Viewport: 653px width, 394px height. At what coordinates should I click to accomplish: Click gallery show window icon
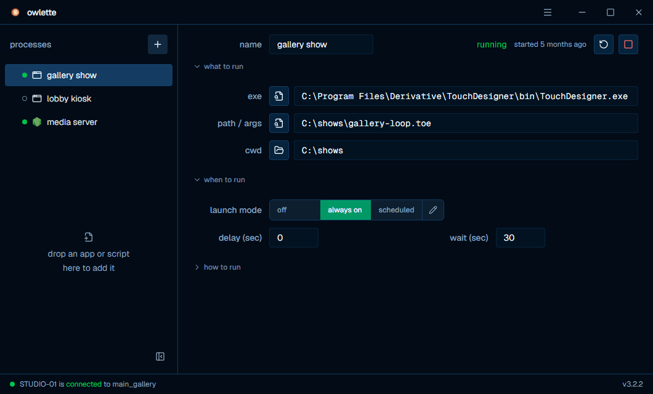click(x=37, y=75)
